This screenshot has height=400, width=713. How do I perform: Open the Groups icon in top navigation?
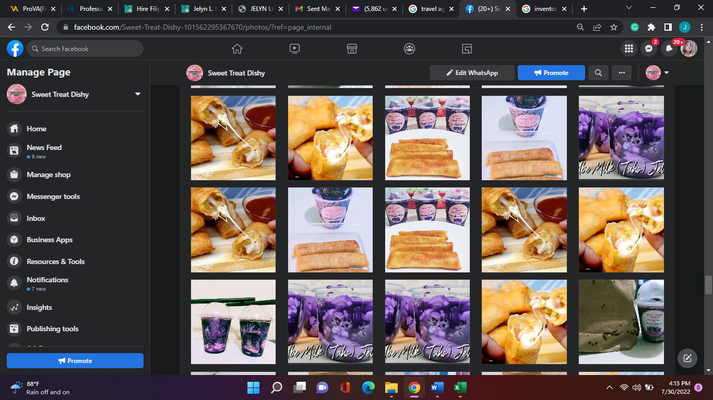409,48
